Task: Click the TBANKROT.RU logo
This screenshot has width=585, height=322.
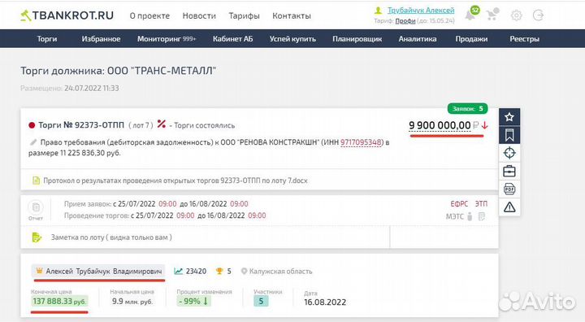Action: point(67,15)
